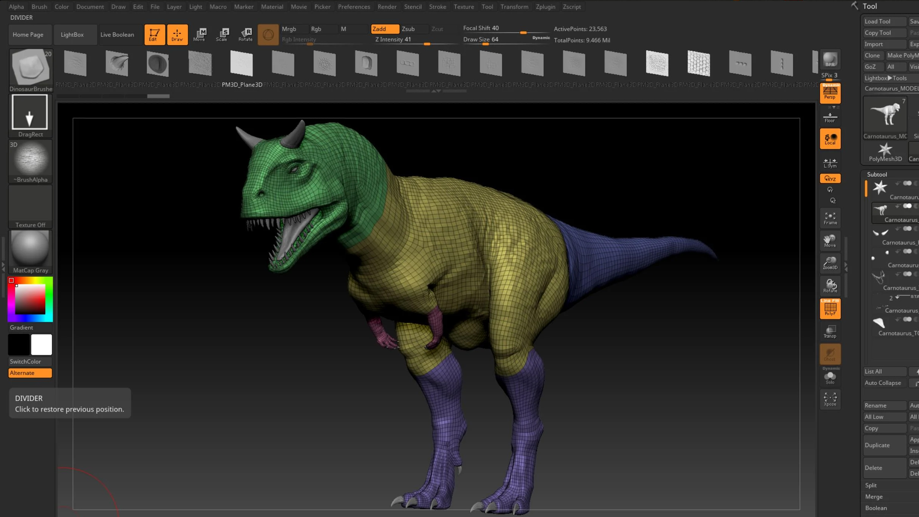Open LightBox browser
This screenshot has width=919, height=517.
click(75, 34)
